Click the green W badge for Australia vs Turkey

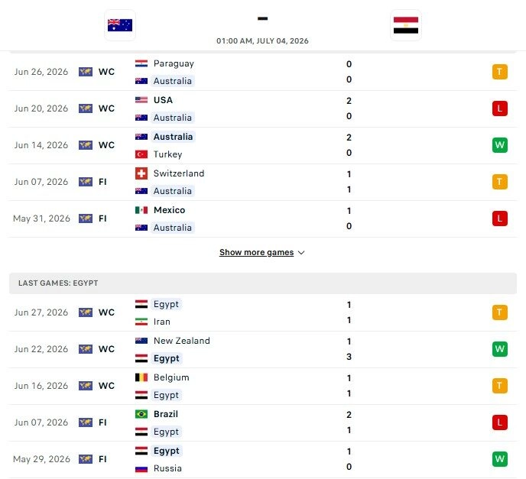coord(499,145)
